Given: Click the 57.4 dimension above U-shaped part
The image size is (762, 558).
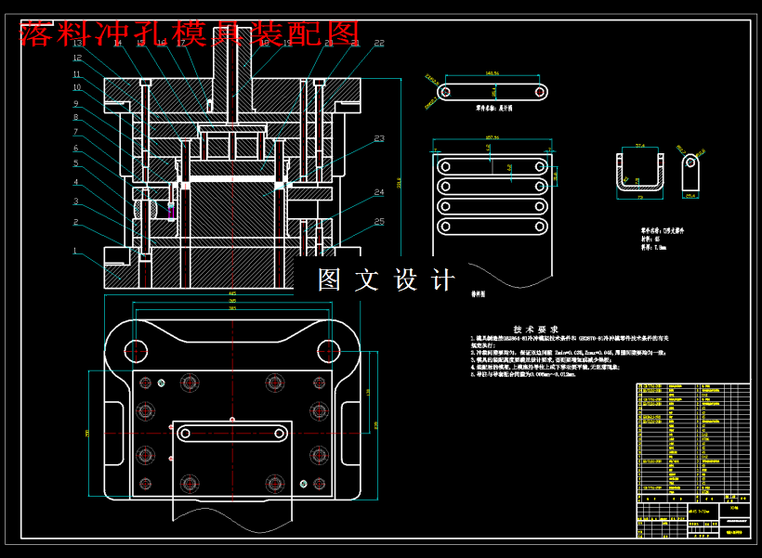Looking at the screenshot, I should point(640,146).
